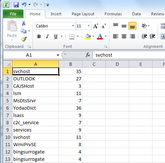Decrease font size with small A

[104, 26]
